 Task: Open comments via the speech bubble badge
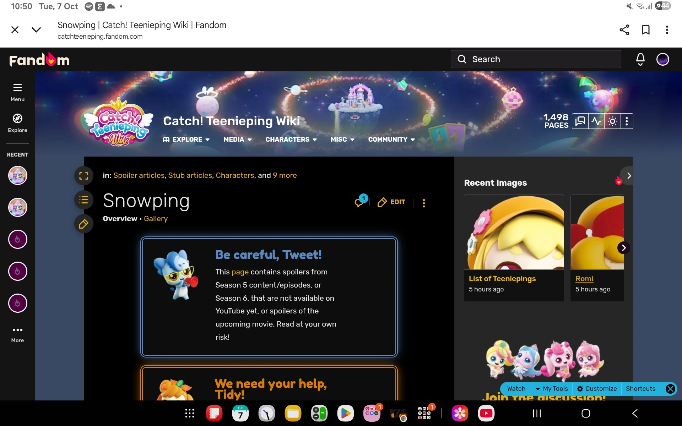(x=359, y=202)
